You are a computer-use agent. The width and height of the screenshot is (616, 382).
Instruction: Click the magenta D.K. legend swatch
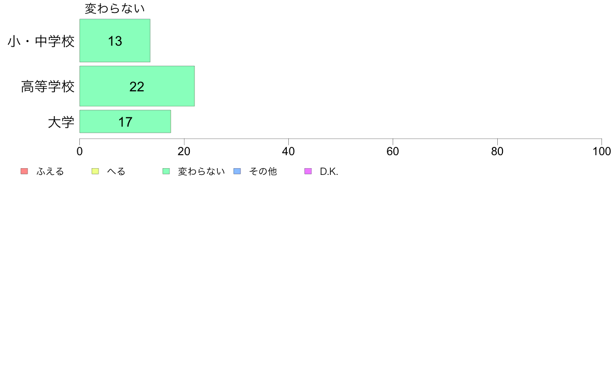coord(308,171)
